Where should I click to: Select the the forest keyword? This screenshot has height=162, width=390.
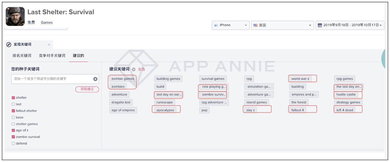coord(299,102)
